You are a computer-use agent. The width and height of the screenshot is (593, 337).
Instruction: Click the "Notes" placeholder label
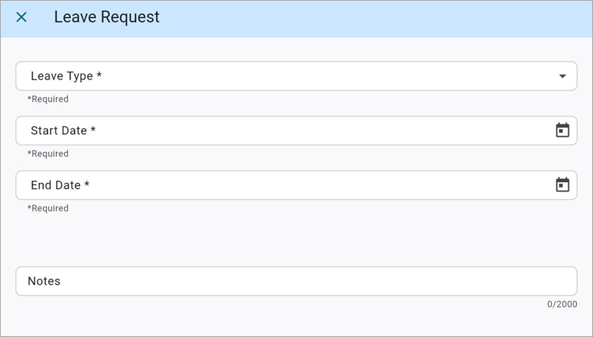44,281
